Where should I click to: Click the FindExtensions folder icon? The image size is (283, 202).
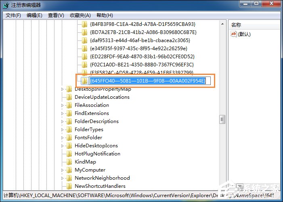(x=69, y=113)
